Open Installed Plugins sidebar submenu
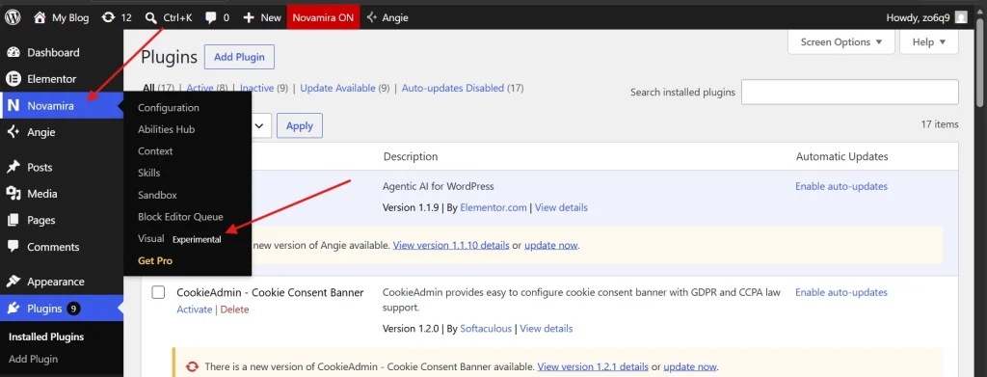This screenshot has width=987, height=377. pos(46,337)
